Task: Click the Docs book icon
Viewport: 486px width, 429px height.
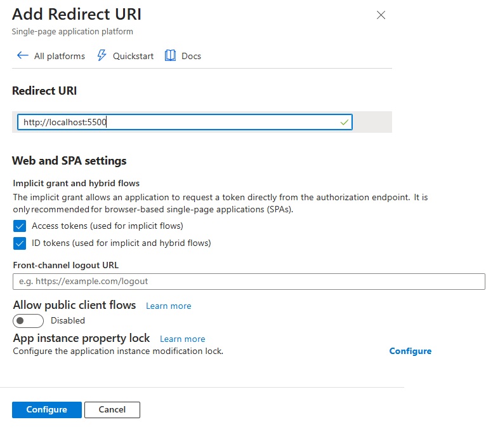Action: [170, 56]
